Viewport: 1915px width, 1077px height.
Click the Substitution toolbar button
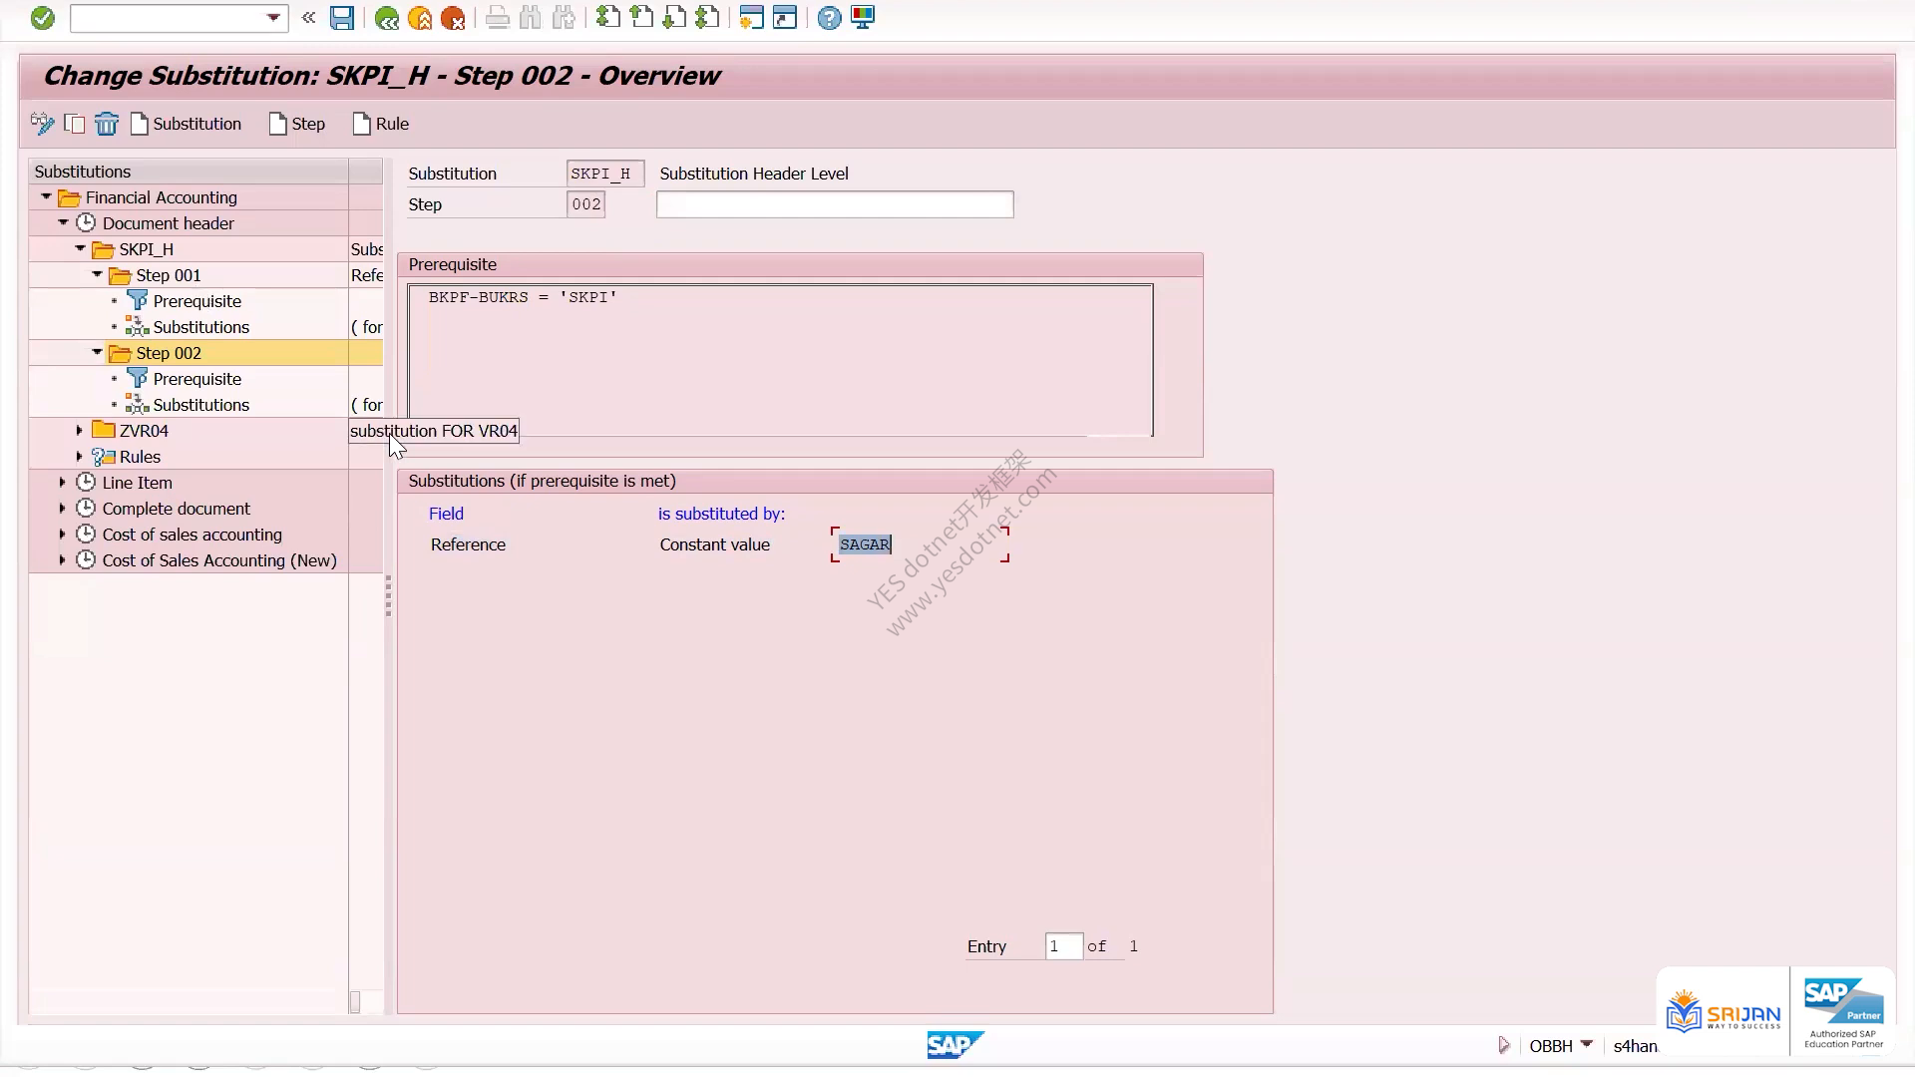coord(187,124)
